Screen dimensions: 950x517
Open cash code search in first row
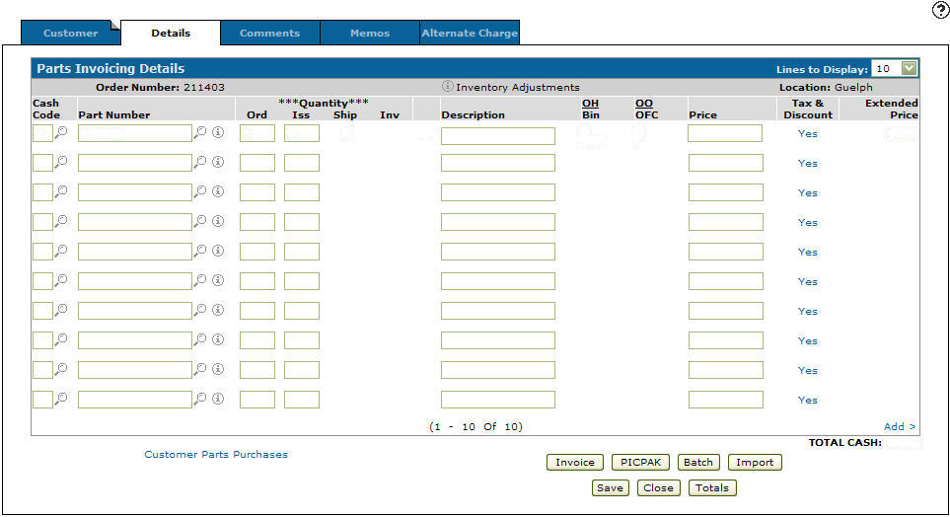click(x=61, y=132)
